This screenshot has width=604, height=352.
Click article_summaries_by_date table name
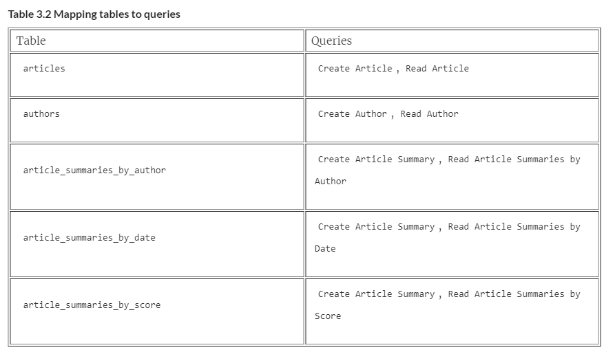click(90, 238)
